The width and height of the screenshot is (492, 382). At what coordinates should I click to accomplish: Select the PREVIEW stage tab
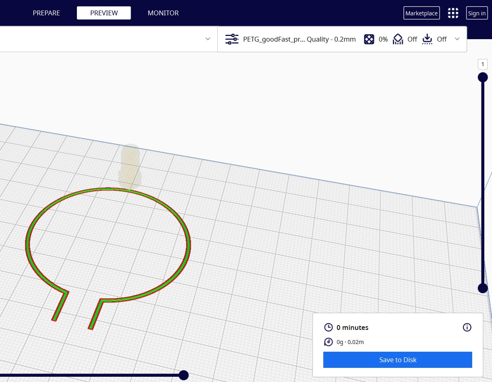pos(104,13)
